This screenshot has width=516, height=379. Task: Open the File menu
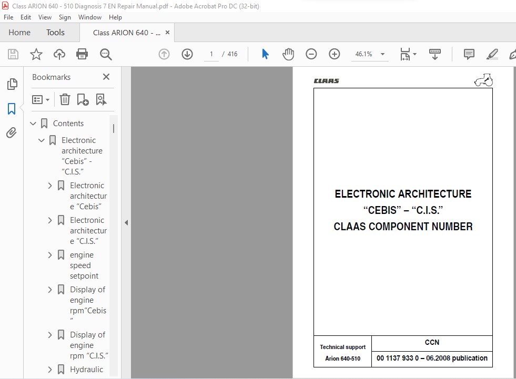click(x=8, y=17)
